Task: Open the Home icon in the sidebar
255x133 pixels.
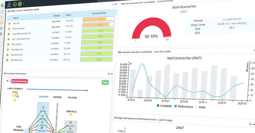Action: tap(2, 12)
